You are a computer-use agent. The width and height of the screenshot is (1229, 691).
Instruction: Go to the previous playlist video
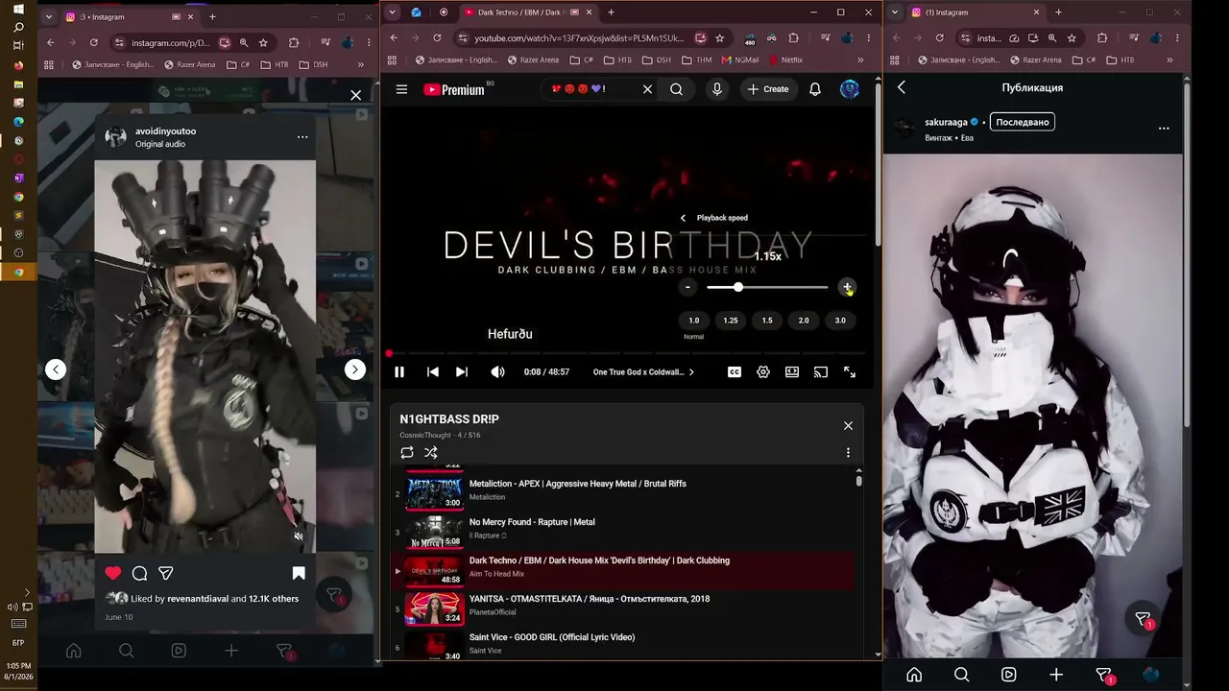[x=433, y=372]
